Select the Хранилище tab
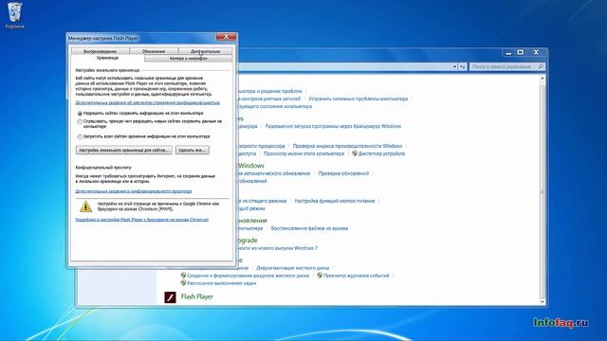The width and height of the screenshot is (607, 341). pyautogui.click(x=107, y=58)
